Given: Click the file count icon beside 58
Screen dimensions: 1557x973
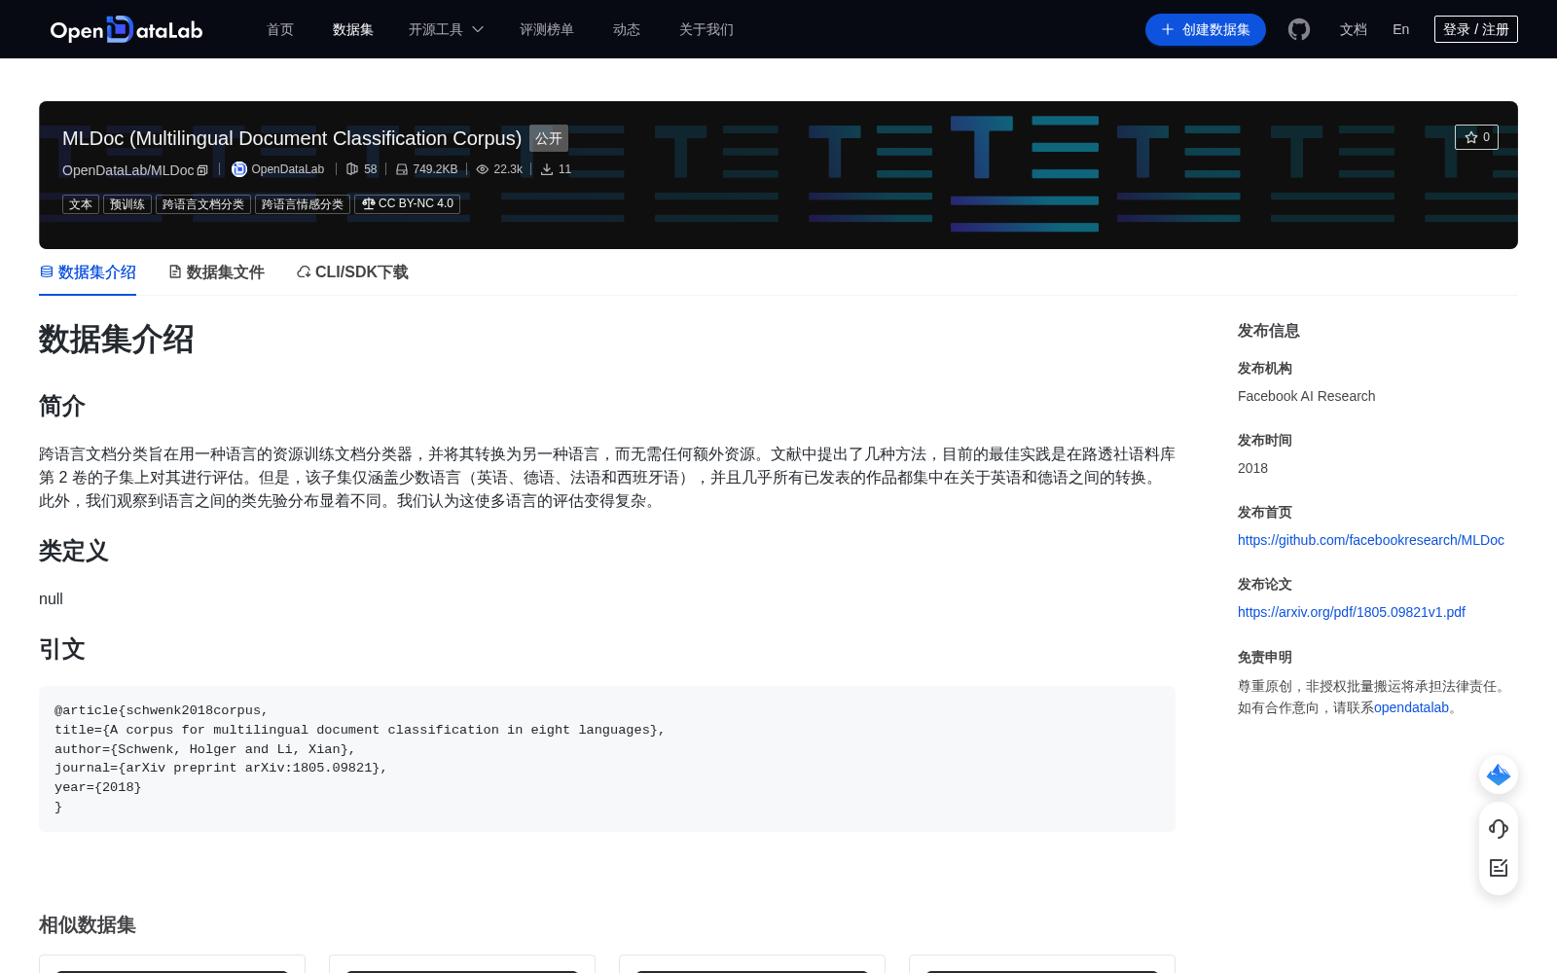Looking at the screenshot, I should pos(352,169).
